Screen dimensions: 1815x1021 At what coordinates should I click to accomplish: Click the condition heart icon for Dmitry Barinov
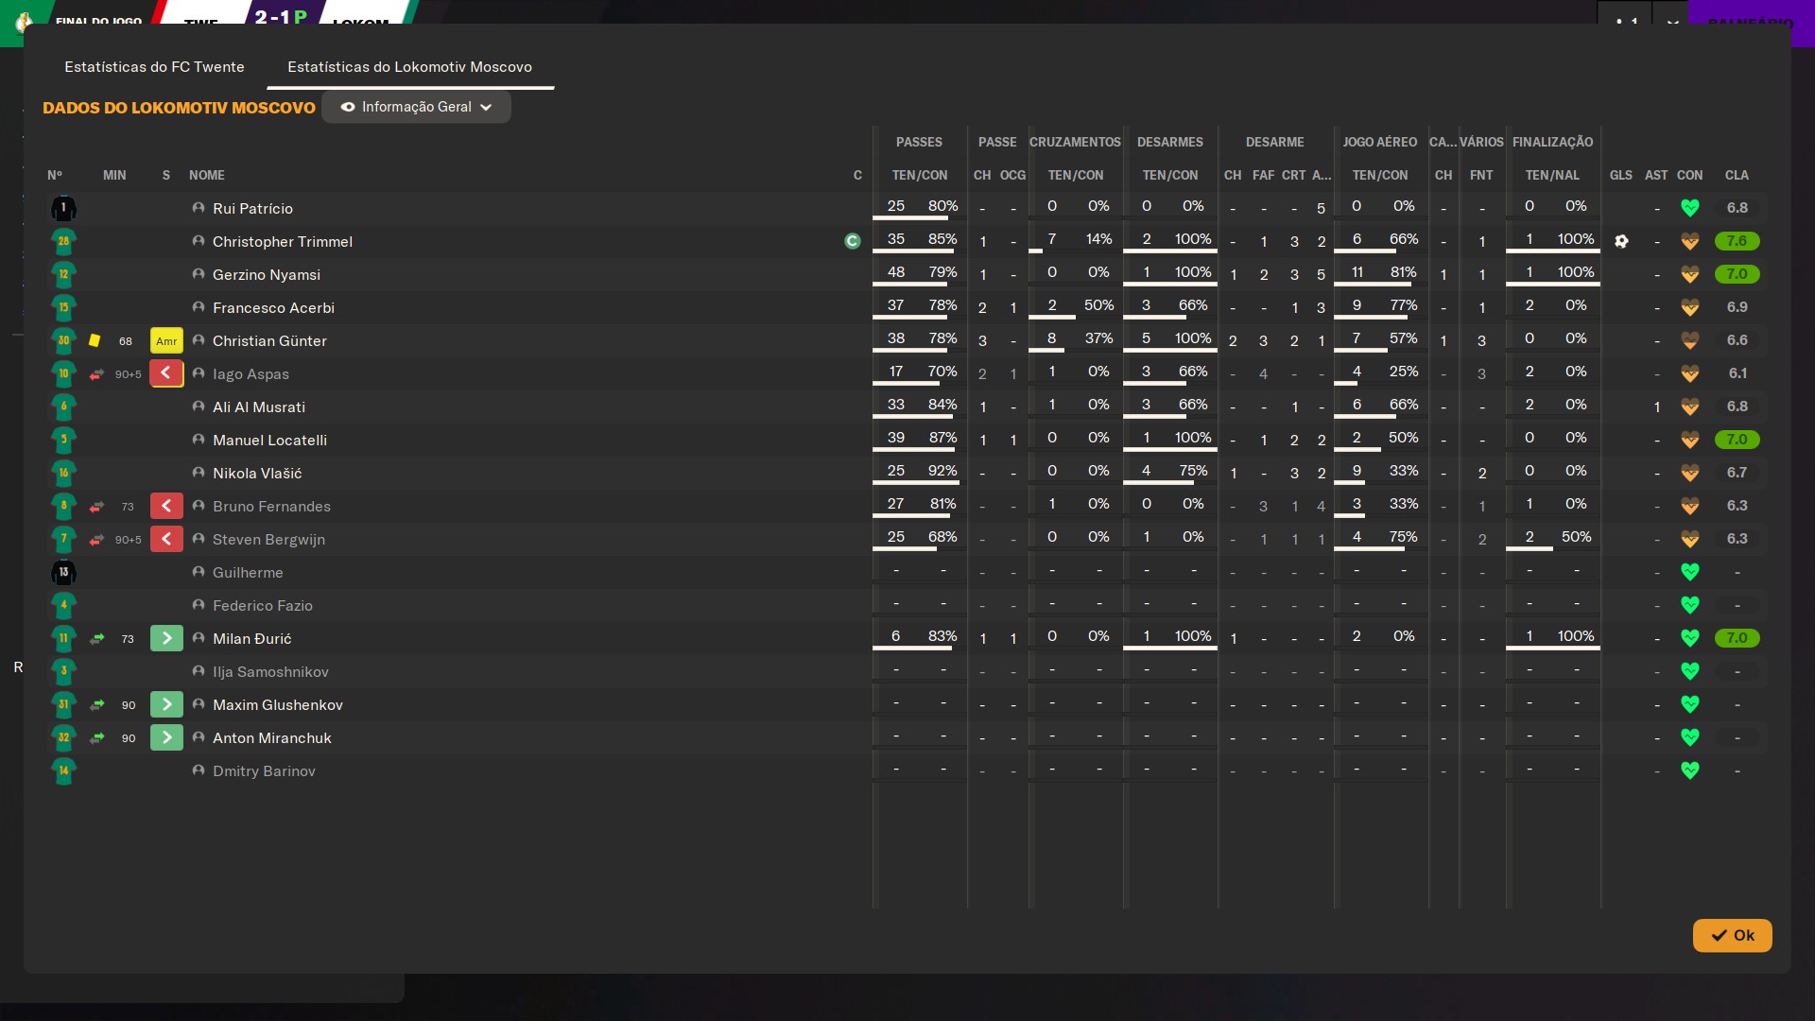click(1690, 770)
